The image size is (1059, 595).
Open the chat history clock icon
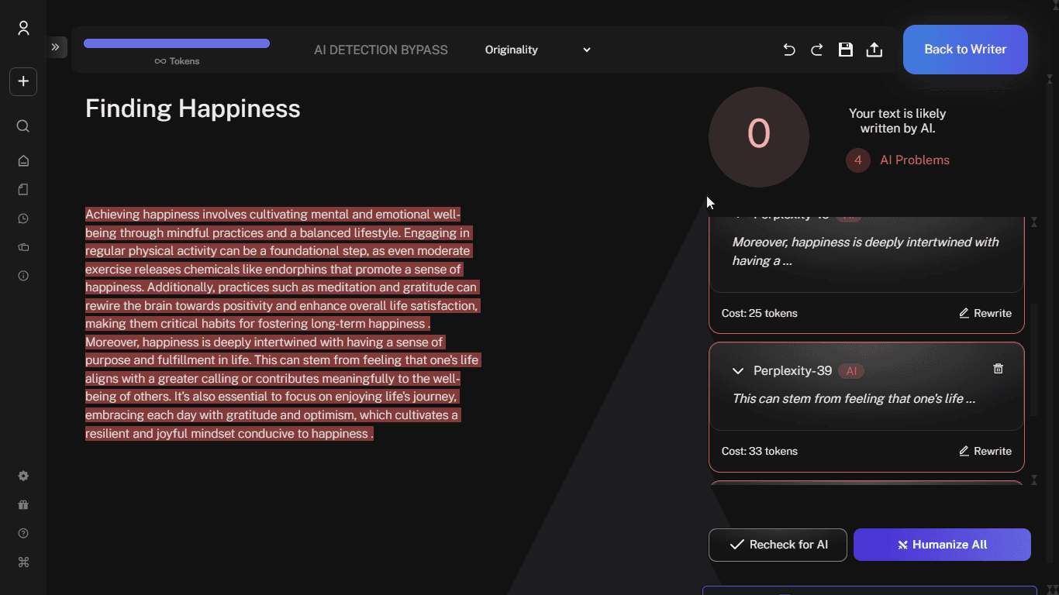coord(23,218)
